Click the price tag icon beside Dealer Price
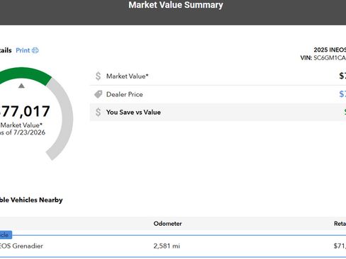The width and height of the screenshot is (346, 259). [x=99, y=94]
